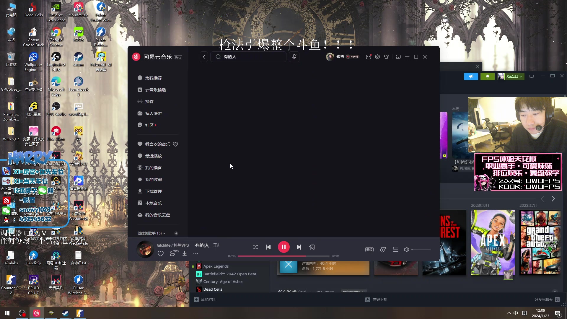Toggle shuffle play mode
567x319 pixels.
pos(255,247)
